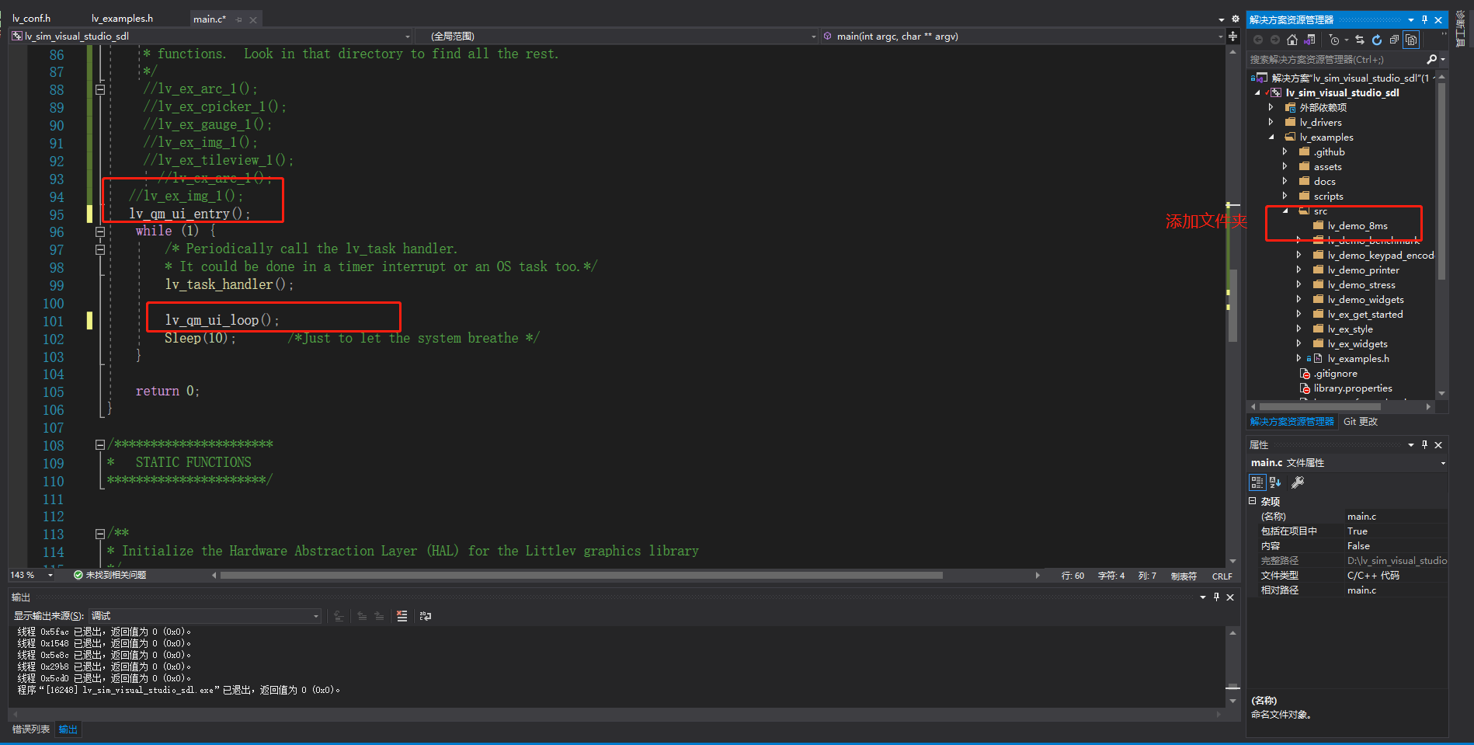Pin the Solution Explorer panel
The image size is (1474, 745).
[x=1424, y=19]
